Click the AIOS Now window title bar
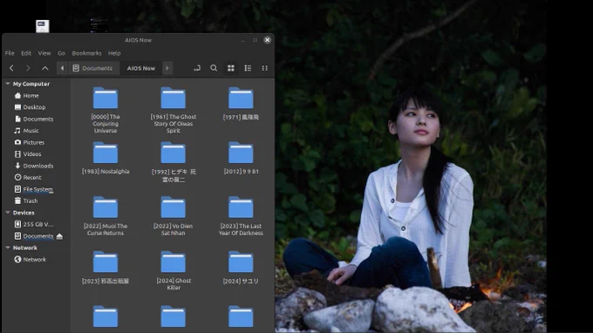This screenshot has height=333, width=593. (138, 40)
